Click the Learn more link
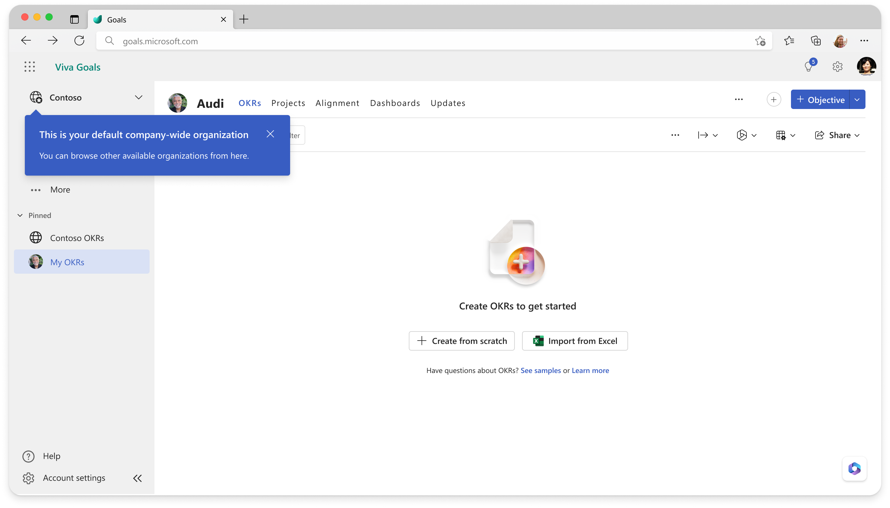 tap(589, 370)
